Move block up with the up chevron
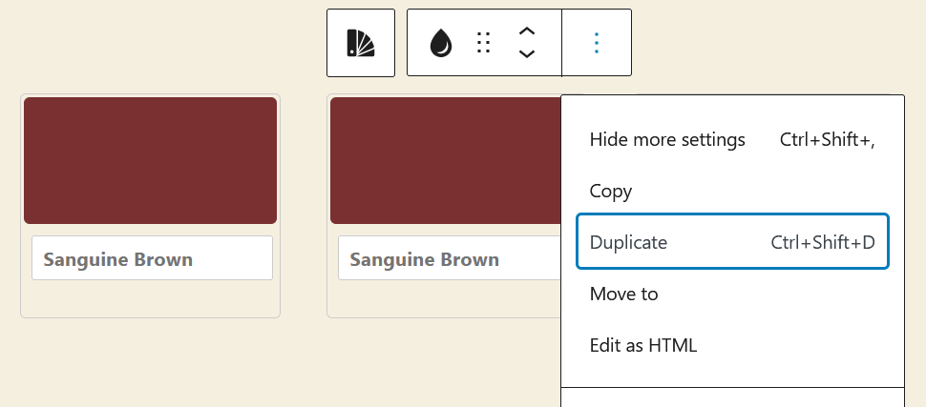Image resolution: width=926 pixels, height=407 pixels. (526, 31)
